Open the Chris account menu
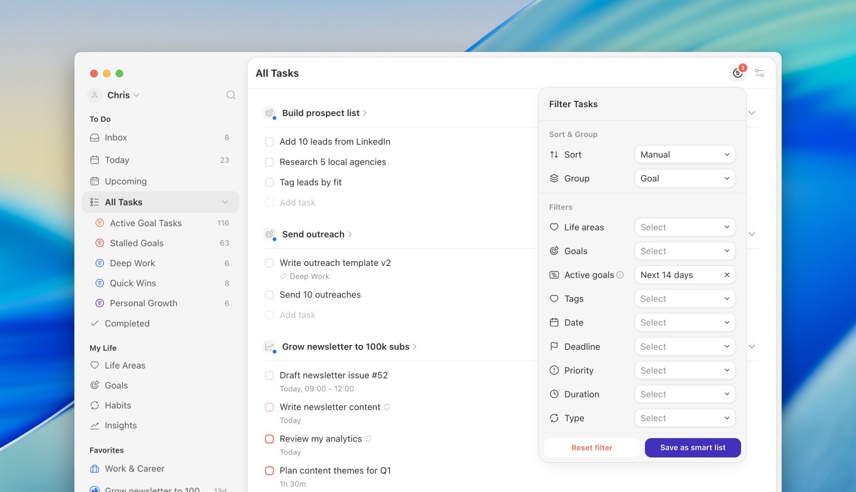The width and height of the screenshot is (856, 492). click(123, 95)
